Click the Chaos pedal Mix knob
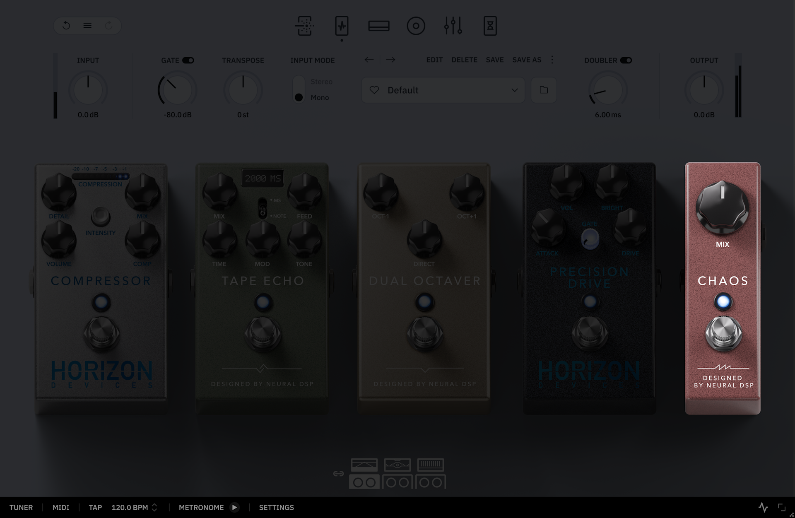Image resolution: width=795 pixels, height=518 pixels. tap(723, 207)
